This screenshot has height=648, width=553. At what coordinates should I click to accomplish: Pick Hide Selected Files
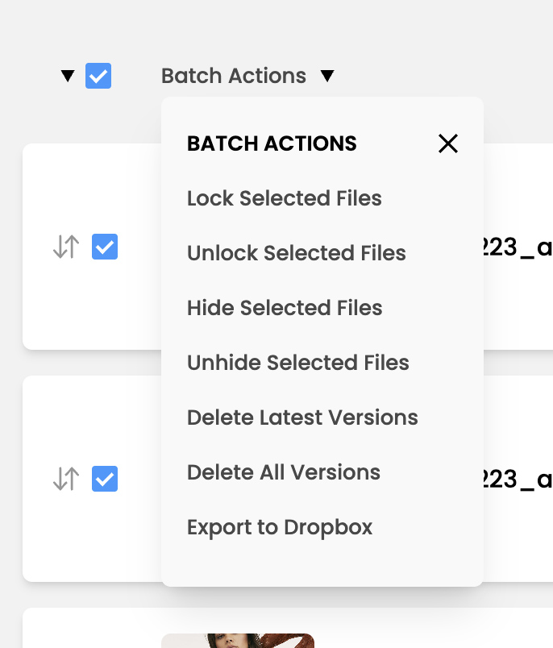click(x=285, y=308)
